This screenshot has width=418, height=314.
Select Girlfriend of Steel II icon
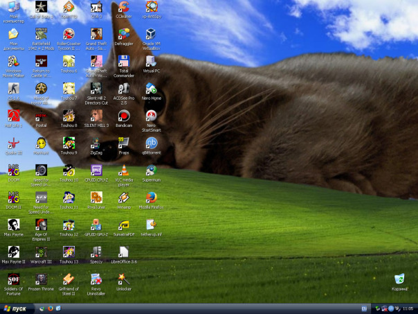click(69, 279)
